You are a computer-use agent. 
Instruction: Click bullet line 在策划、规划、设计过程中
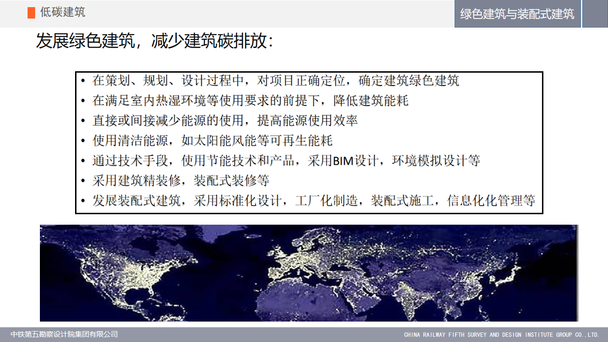pos(276,81)
